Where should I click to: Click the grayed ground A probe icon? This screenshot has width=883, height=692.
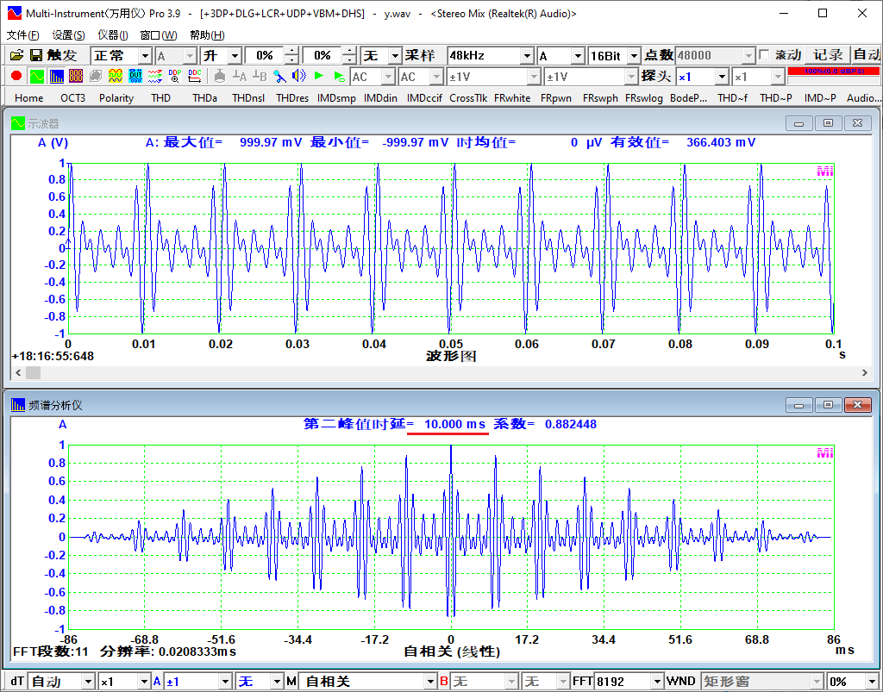point(240,75)
